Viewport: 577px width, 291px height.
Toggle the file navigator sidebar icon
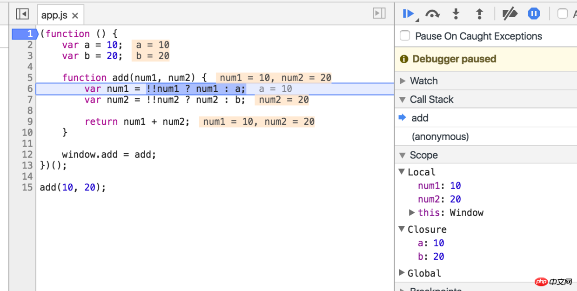[22, 14]
